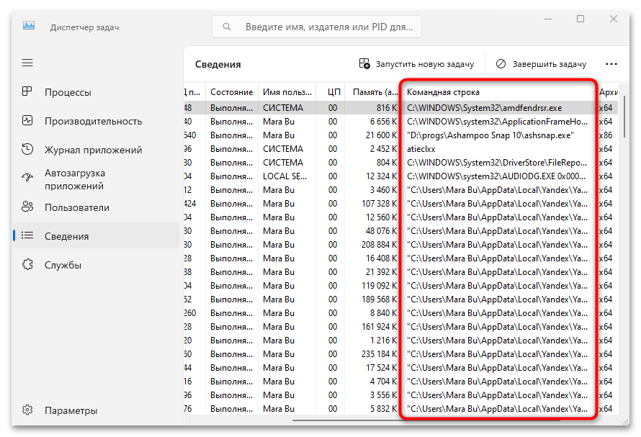This screenshot has width=641, height=437.
Task: Click the Processes icon in the sidebar
Action: [x=27, y=91]
